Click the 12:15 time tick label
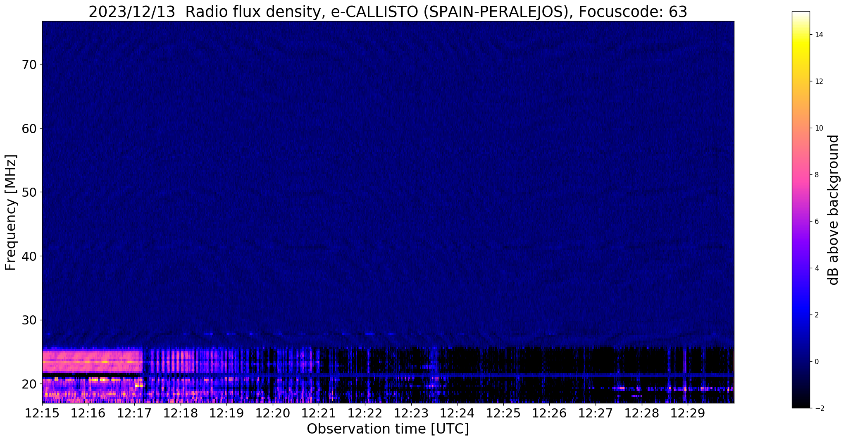Viewport: 846px width, 441px height. (x=42, y=413)
